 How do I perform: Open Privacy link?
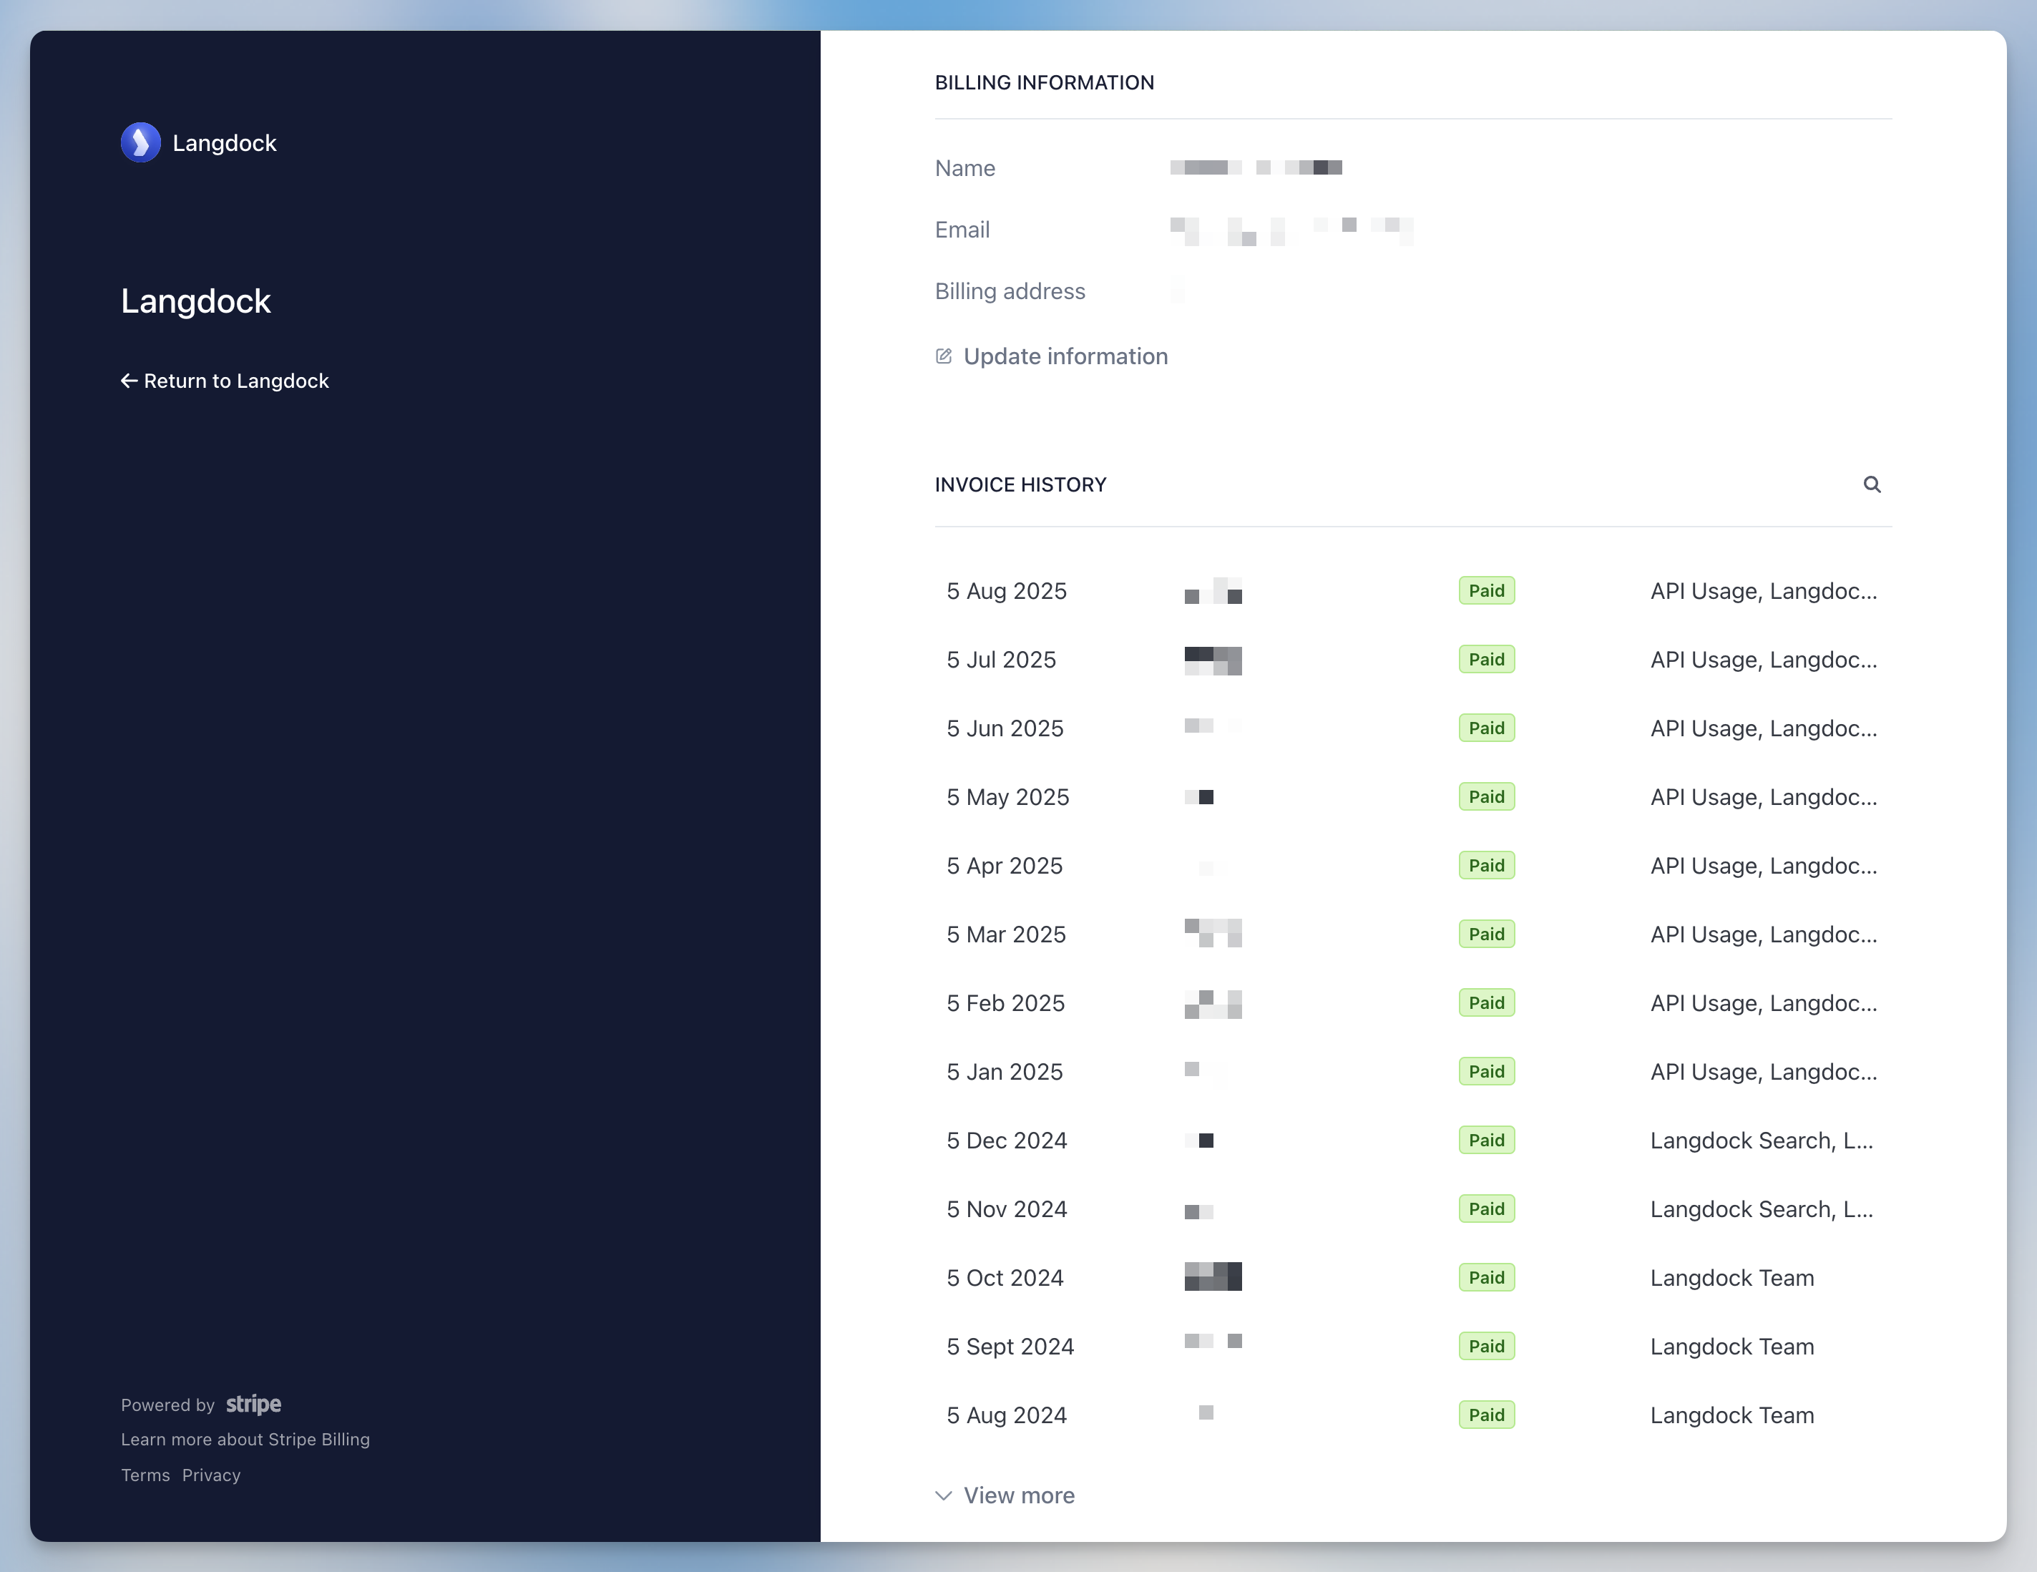[x=212, y=1475]
